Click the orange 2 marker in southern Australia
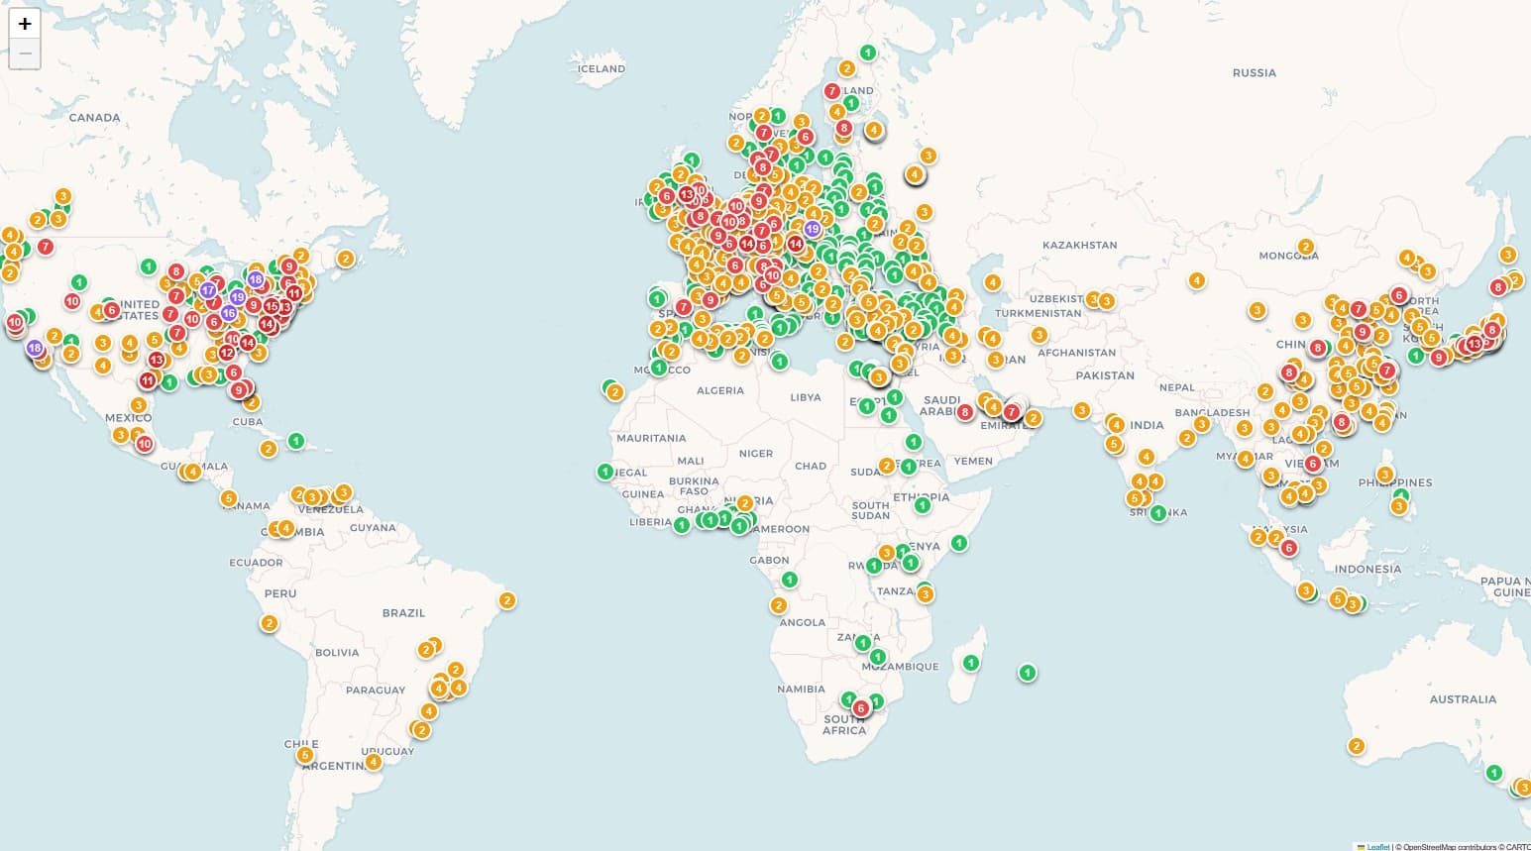The image size is (1531, 851). (1357, 746)
